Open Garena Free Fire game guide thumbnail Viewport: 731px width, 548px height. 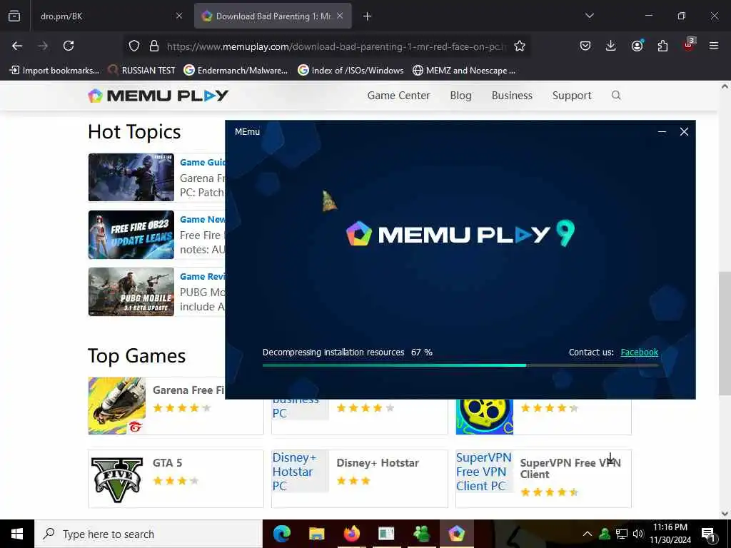[x=131, y=177]
